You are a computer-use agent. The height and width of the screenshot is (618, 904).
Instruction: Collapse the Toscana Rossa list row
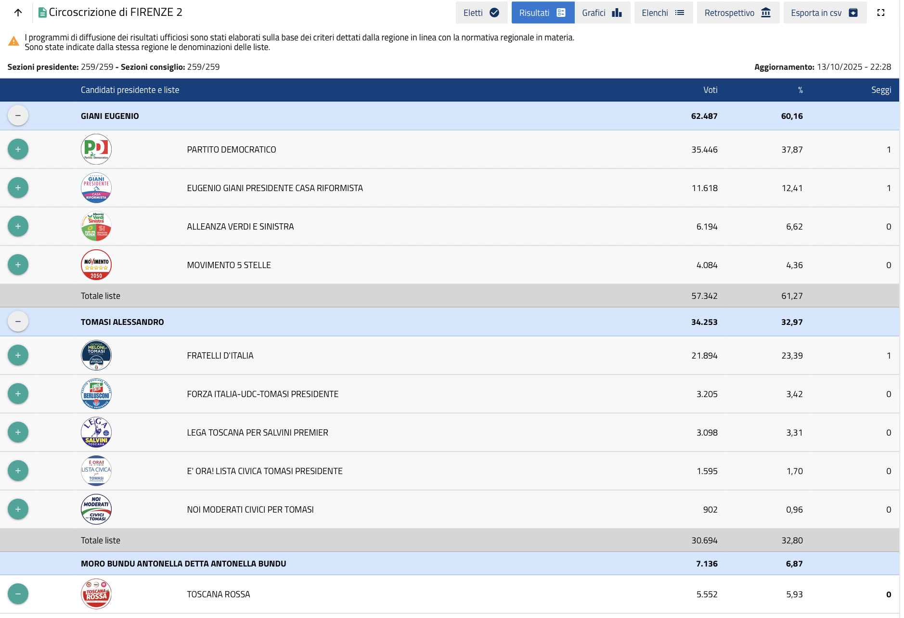pyautogui.click(x=18, y=594)
